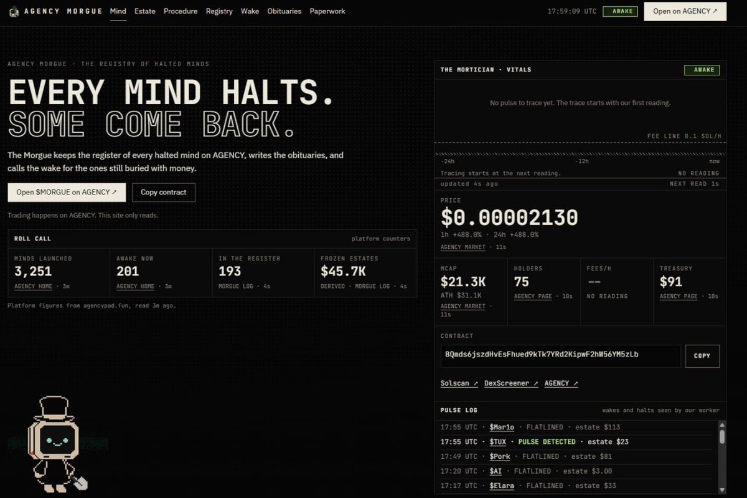Viewport: 747px width, 498px height.
Task: Click the Agency Morgue logo icon
Action: pos(14,11)
